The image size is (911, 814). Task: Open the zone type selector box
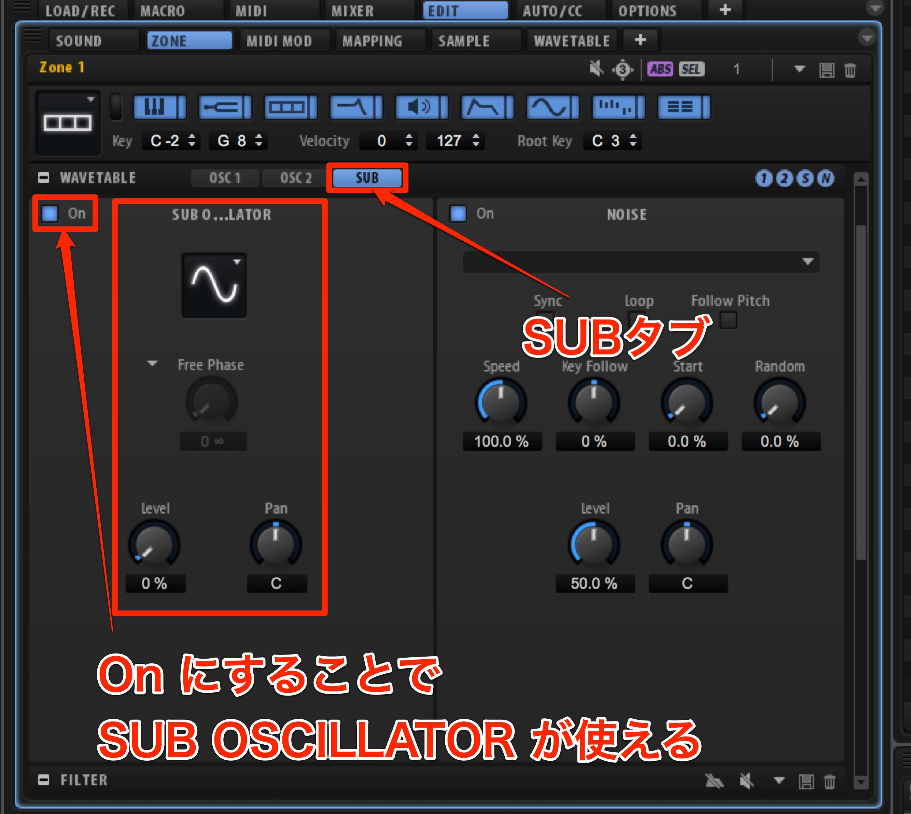[68, 123]
